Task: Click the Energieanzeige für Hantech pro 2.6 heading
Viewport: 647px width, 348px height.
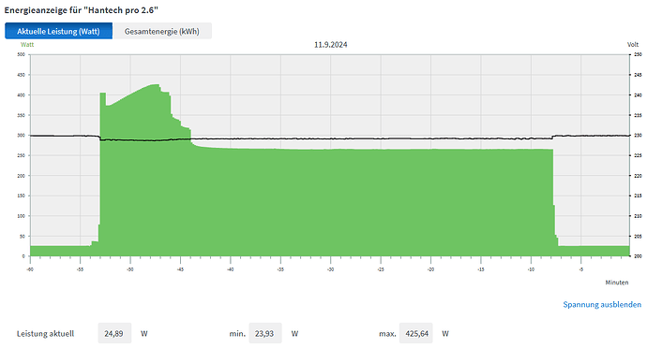Action: click(x=82, y=10)
